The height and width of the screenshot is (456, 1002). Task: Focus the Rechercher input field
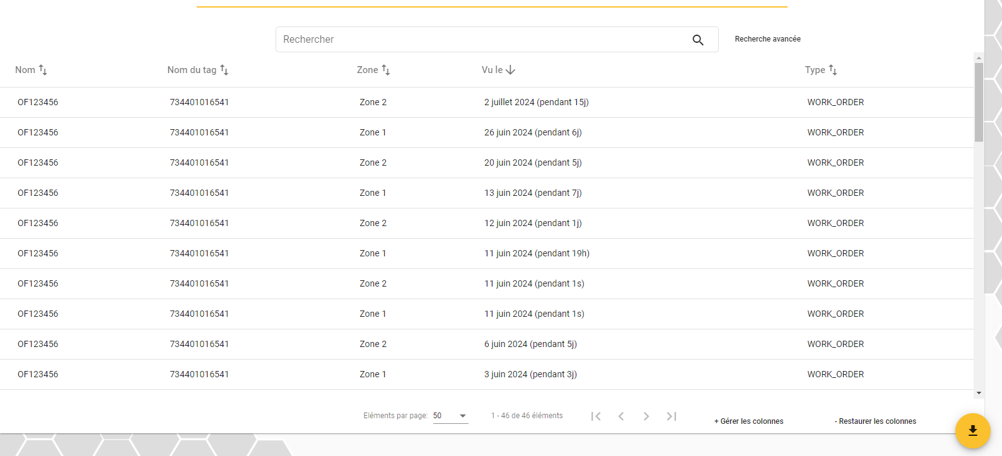(x=482, y=39)
